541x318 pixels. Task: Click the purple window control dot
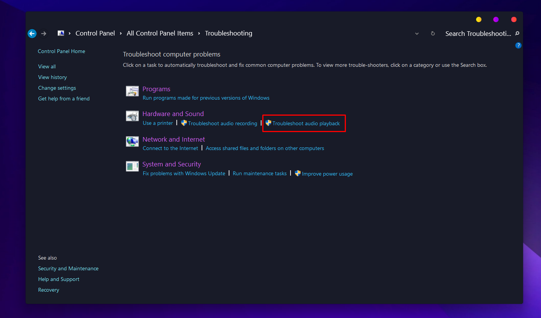click(496, 19)
